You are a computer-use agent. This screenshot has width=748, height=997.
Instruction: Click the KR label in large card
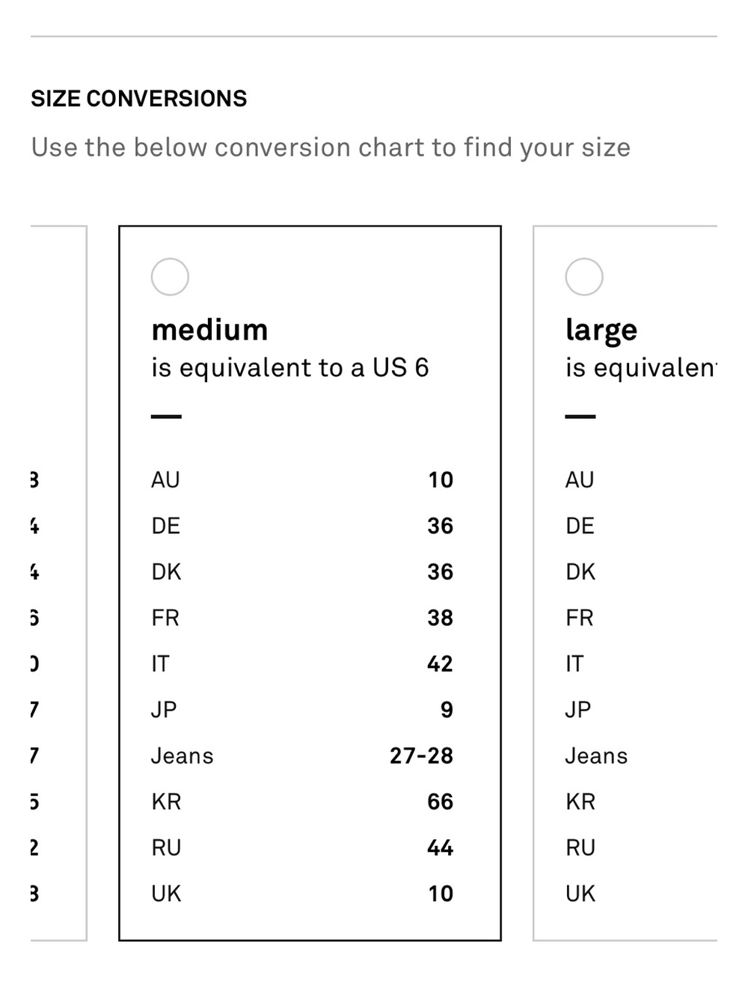[x=580, y=802]
